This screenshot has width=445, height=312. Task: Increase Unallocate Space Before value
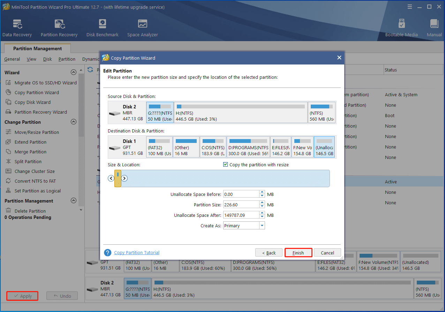[262, 192]
